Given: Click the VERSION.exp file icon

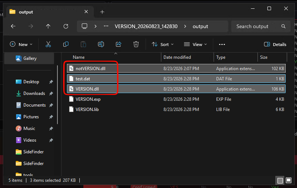Looking at the screenshot, I should click(71, 99).
